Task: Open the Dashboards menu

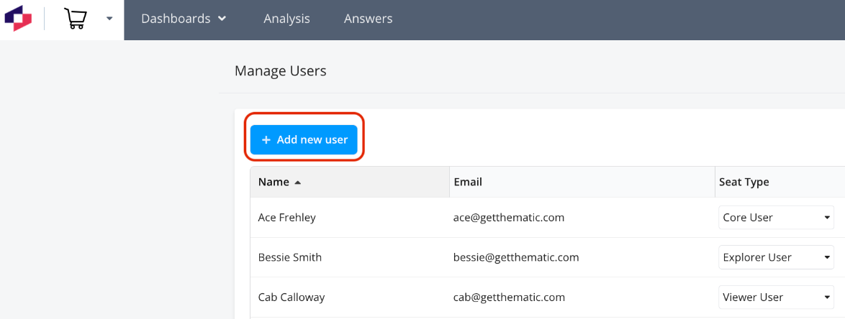Action: (x=184, y=19)
